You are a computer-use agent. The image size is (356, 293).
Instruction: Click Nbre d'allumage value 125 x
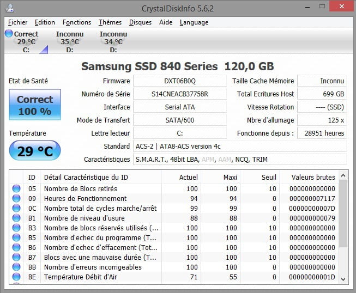322,120
